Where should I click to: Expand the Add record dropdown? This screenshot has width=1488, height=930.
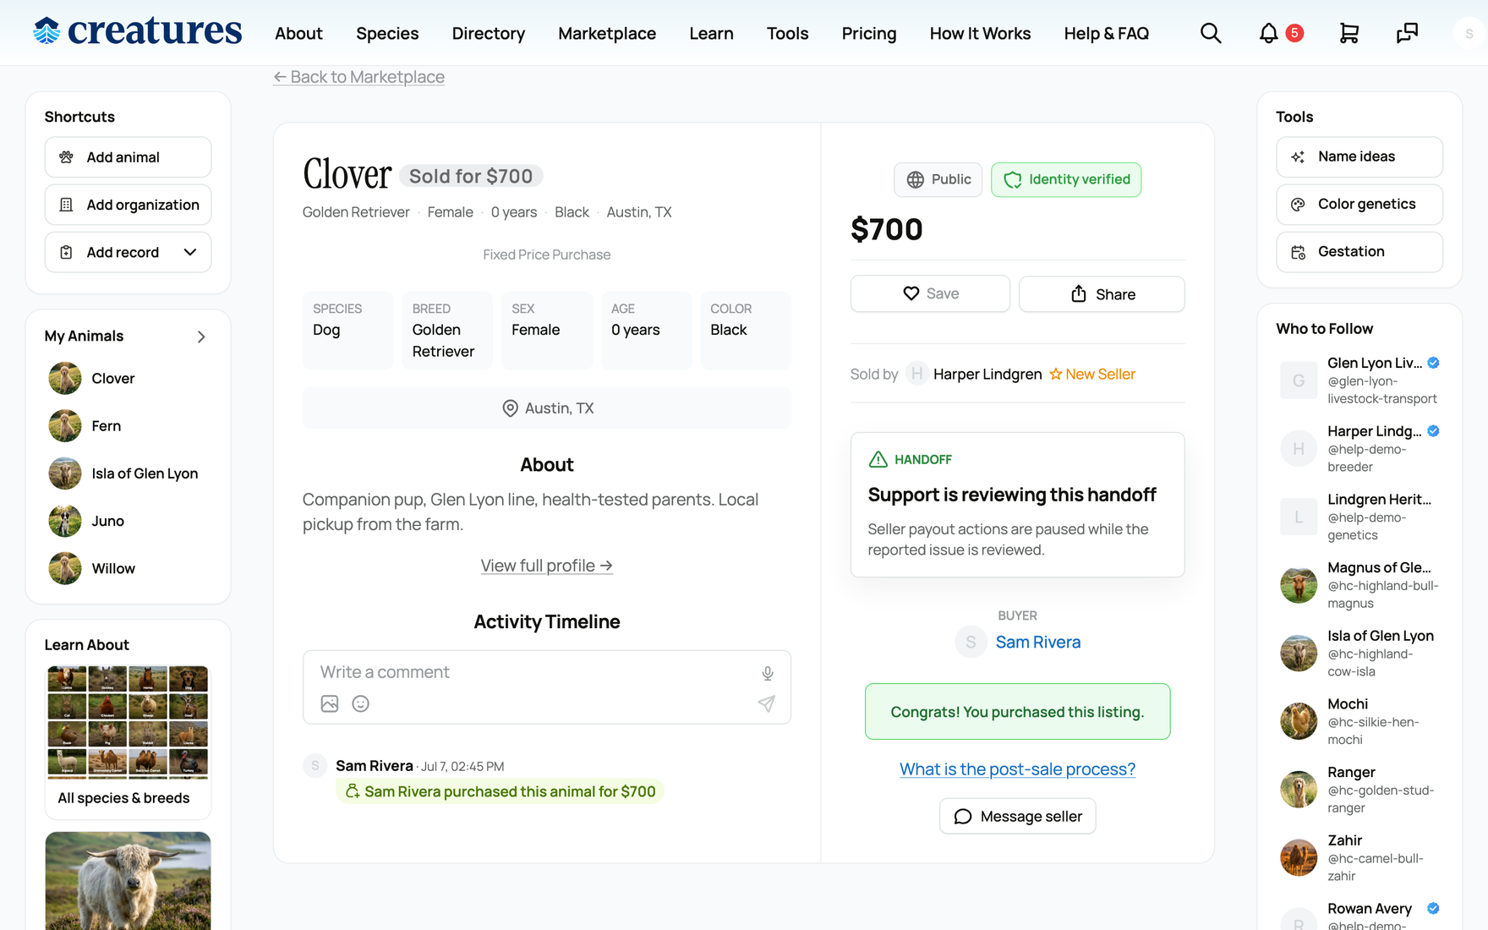pos(190,252)
